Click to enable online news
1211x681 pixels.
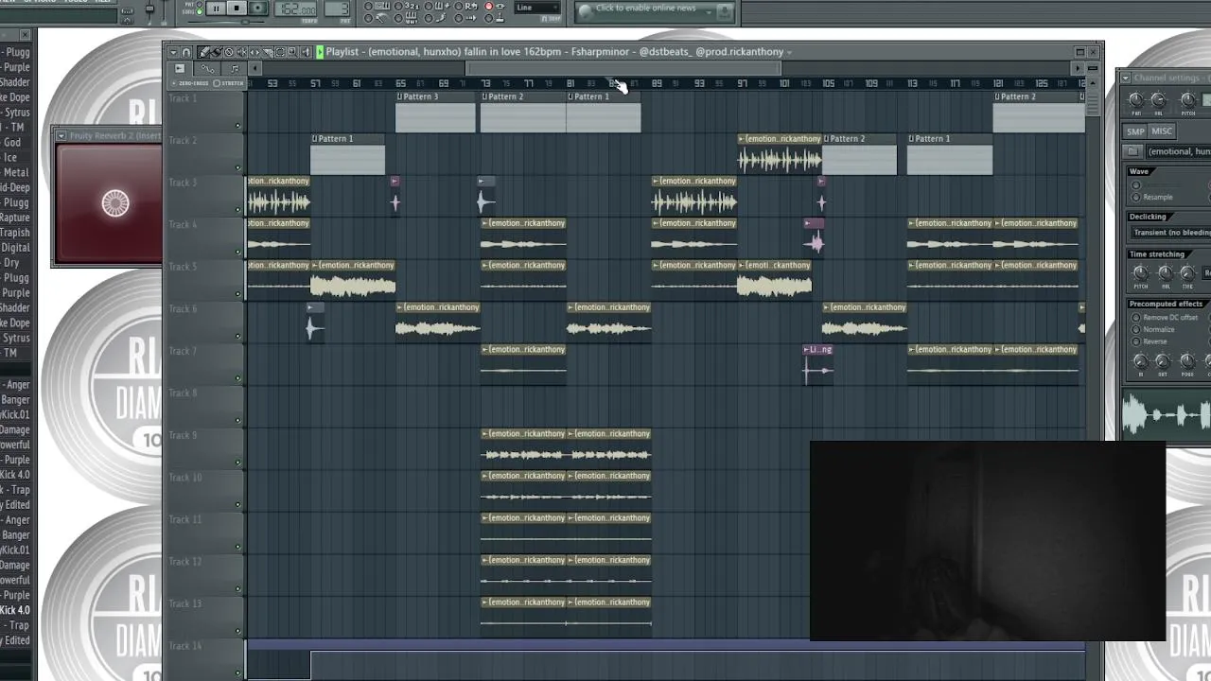(646, 9)
